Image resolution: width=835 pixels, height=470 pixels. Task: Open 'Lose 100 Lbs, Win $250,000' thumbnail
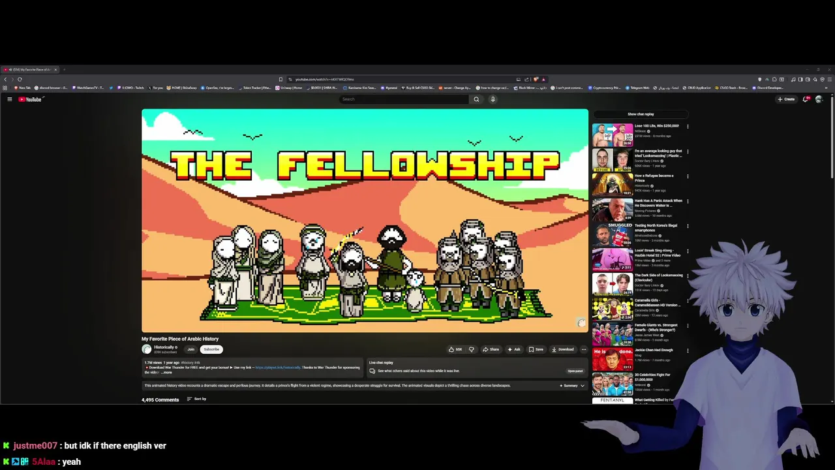pyautogui.click(x=613, y=134)
